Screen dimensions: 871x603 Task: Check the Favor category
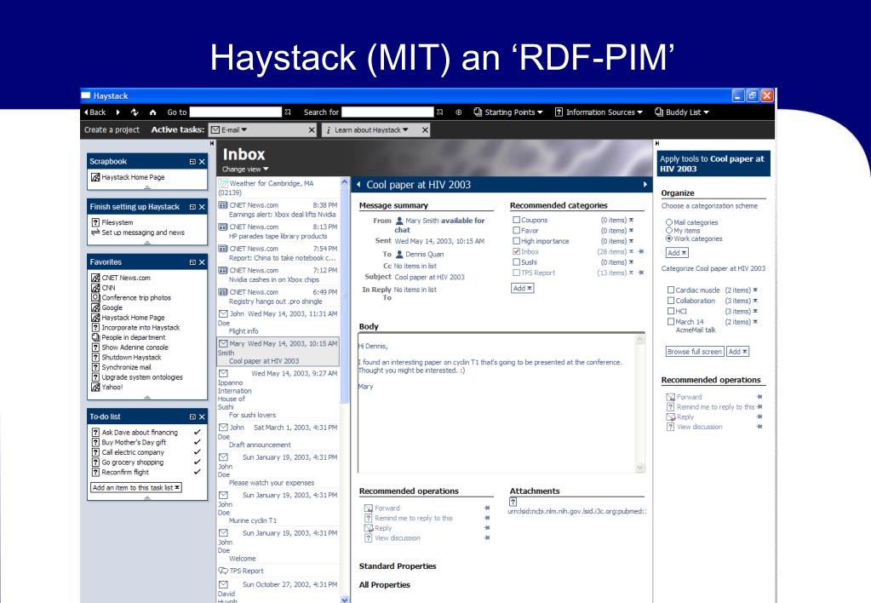click(516, 231)
